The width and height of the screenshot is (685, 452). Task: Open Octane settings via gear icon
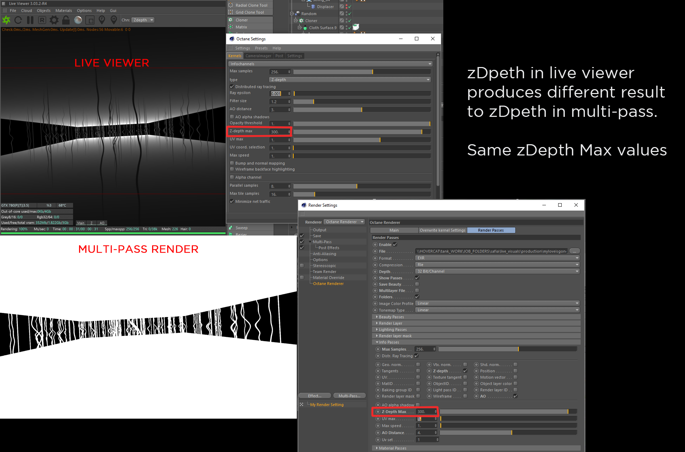click(54, 20)
